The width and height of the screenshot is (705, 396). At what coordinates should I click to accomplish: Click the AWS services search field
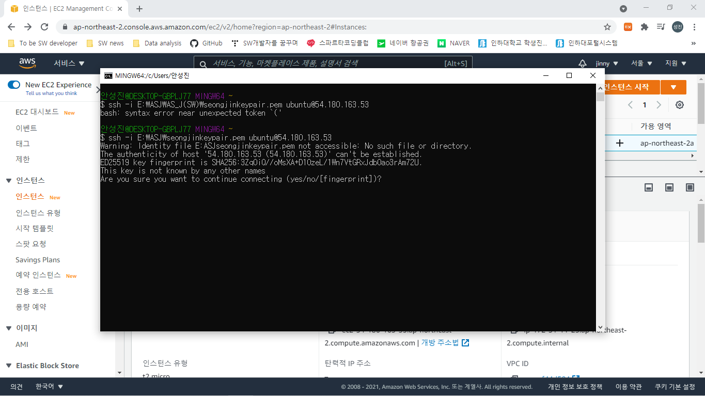click(333, 63)
